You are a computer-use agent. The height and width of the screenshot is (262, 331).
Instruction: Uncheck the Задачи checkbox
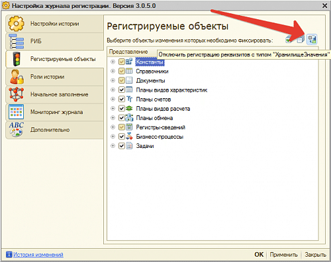coord(122,146)
